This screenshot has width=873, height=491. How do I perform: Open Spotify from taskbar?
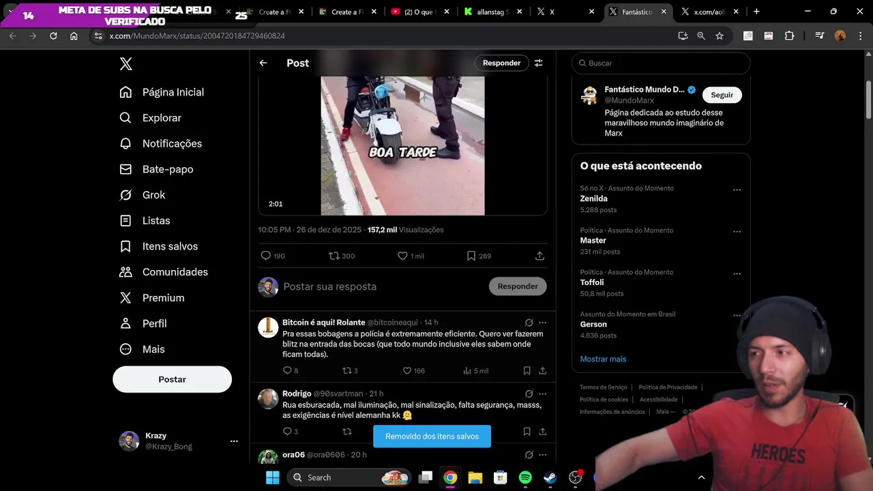coord(525,477)
